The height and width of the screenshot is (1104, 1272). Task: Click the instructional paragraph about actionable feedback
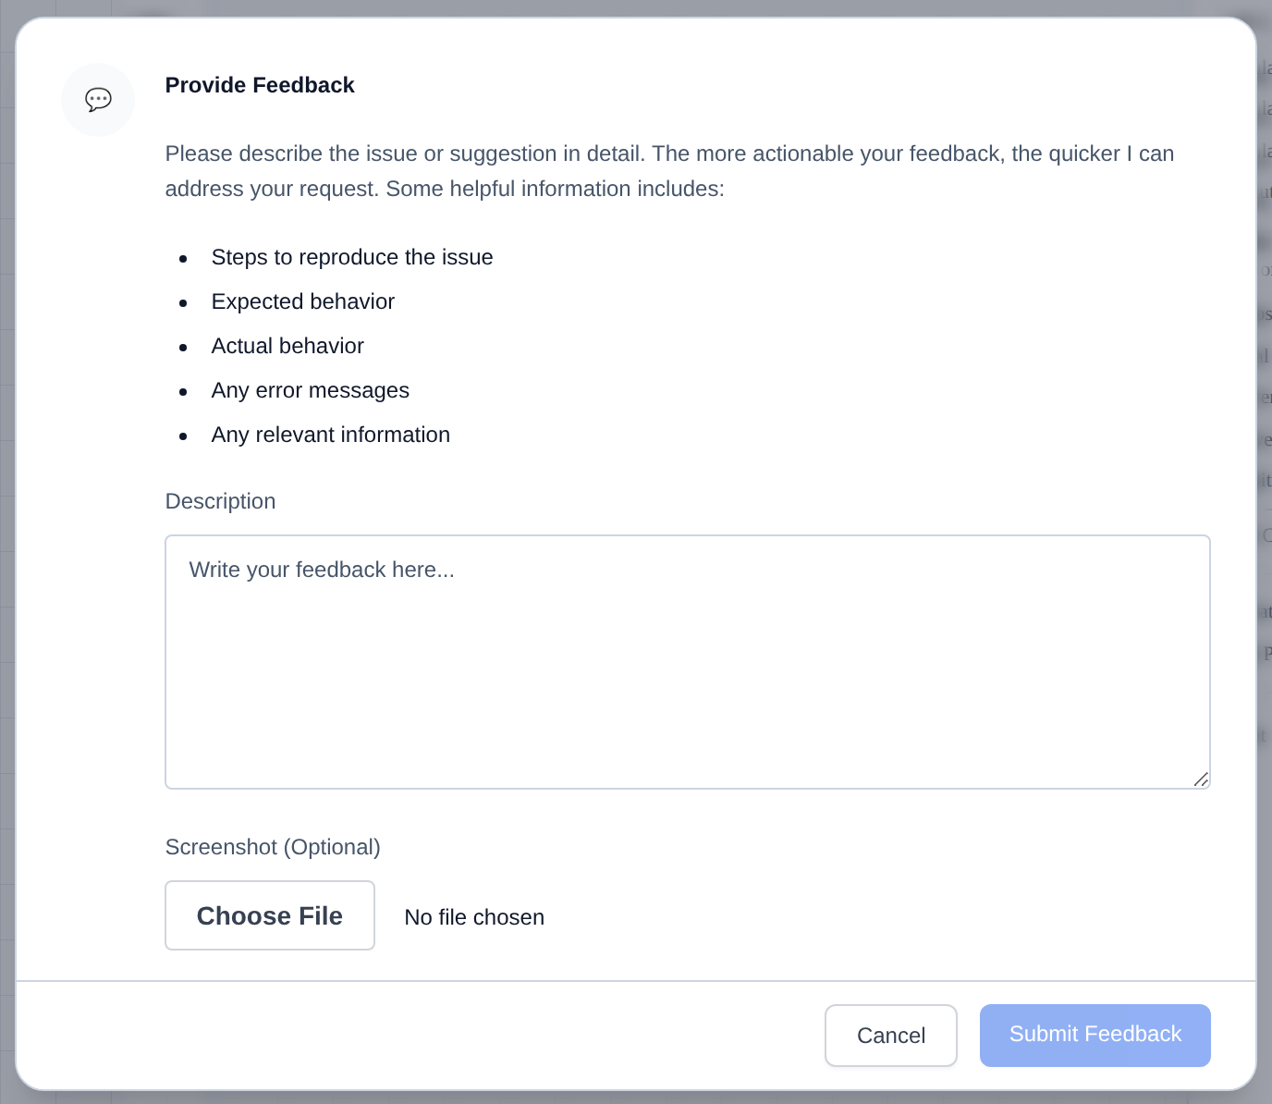(x=669, y=171)
